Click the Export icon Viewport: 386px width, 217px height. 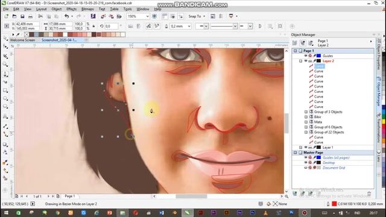[x=111, y=16]
